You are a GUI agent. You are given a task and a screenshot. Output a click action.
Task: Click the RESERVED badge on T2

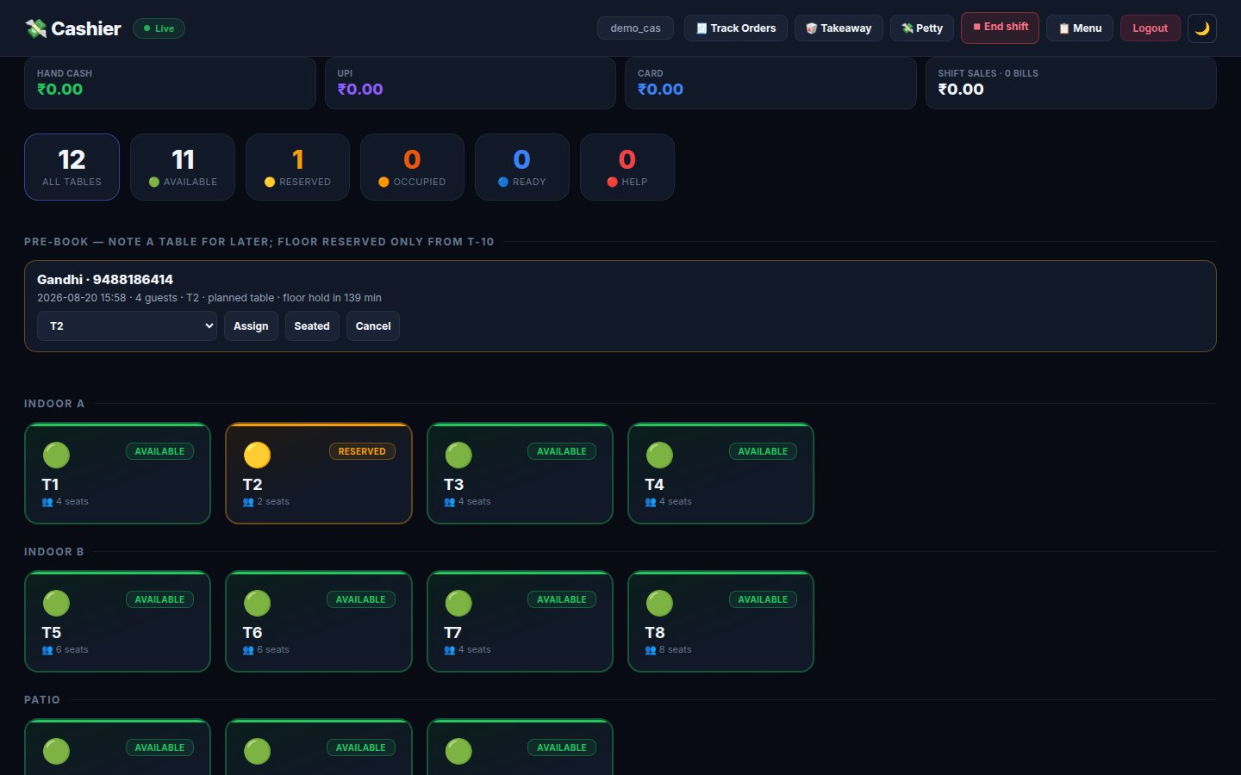click(362, 451)
